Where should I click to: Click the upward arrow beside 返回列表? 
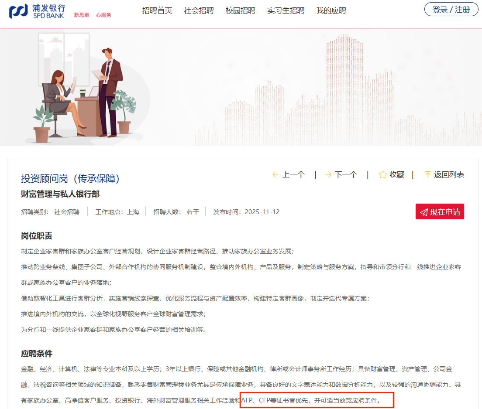pyautogui.click(x=427, y=174)
